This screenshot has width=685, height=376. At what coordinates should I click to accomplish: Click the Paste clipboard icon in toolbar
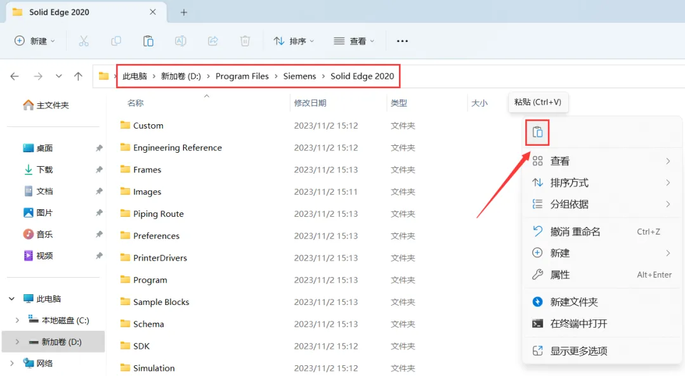148,41
